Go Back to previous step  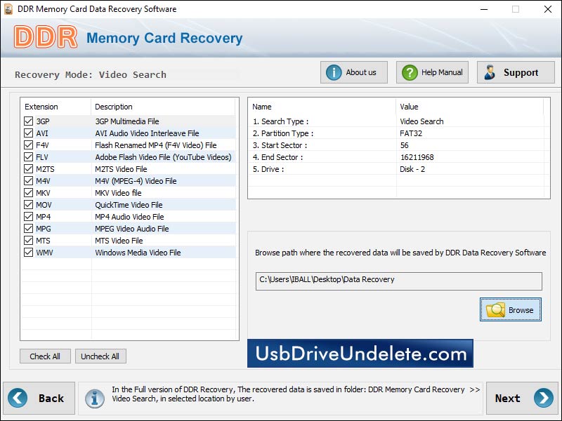39,398
